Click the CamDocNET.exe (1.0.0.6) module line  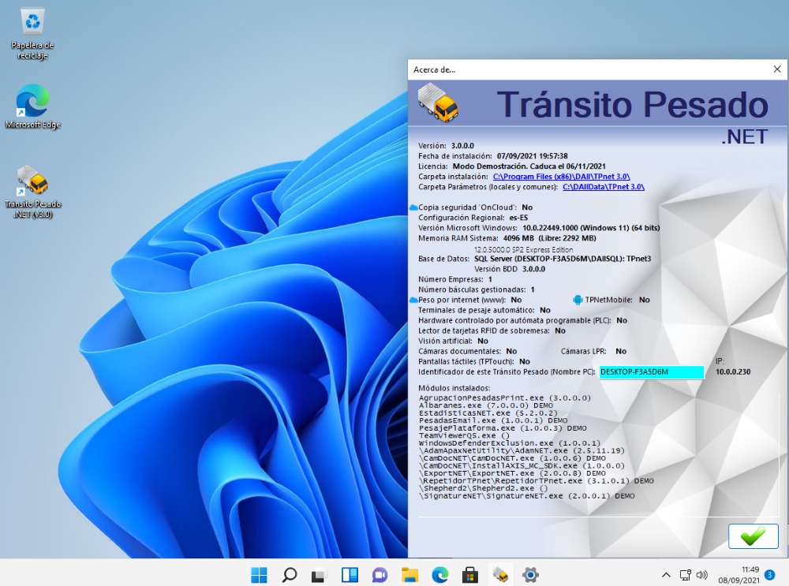coord(512,458)
